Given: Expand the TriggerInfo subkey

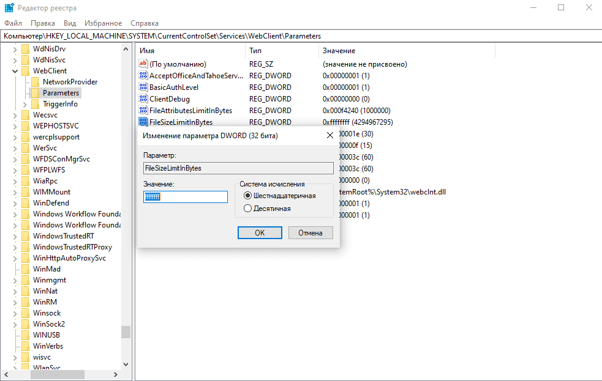Looking at the screenshot, I should tap(24, 104).
